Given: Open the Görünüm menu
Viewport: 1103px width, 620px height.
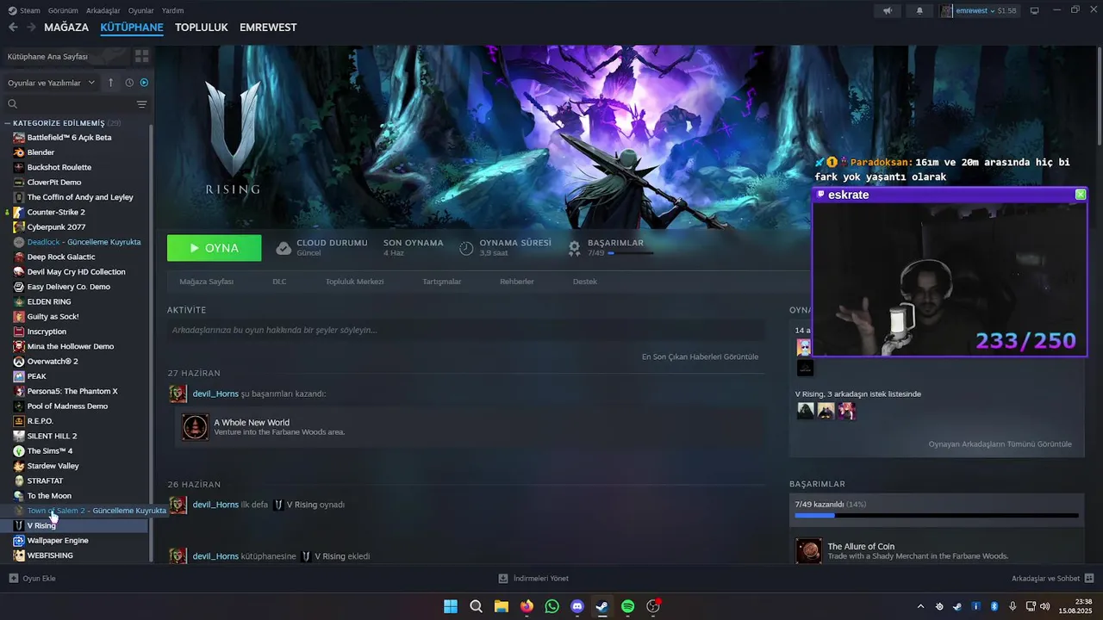Looking at the screenshot, I should pos(63,10).
